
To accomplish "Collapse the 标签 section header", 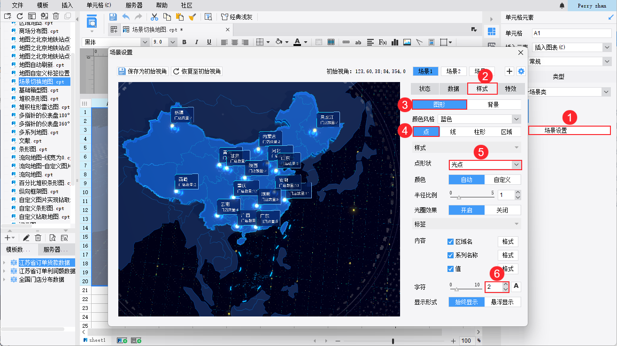I will click(467, 224).
